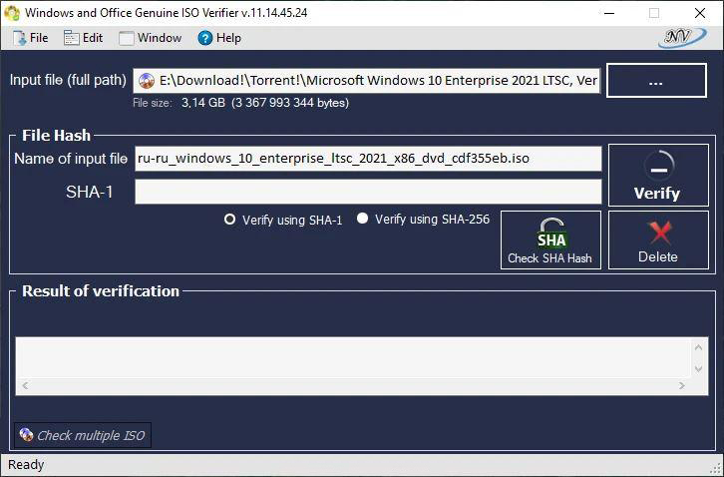Viewport: 724px width, 477px height.
Task: Click the result box scroll down arrow
Action: [698, 368]
